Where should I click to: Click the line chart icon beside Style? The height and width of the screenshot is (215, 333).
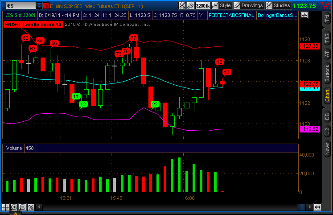point(215,5)
